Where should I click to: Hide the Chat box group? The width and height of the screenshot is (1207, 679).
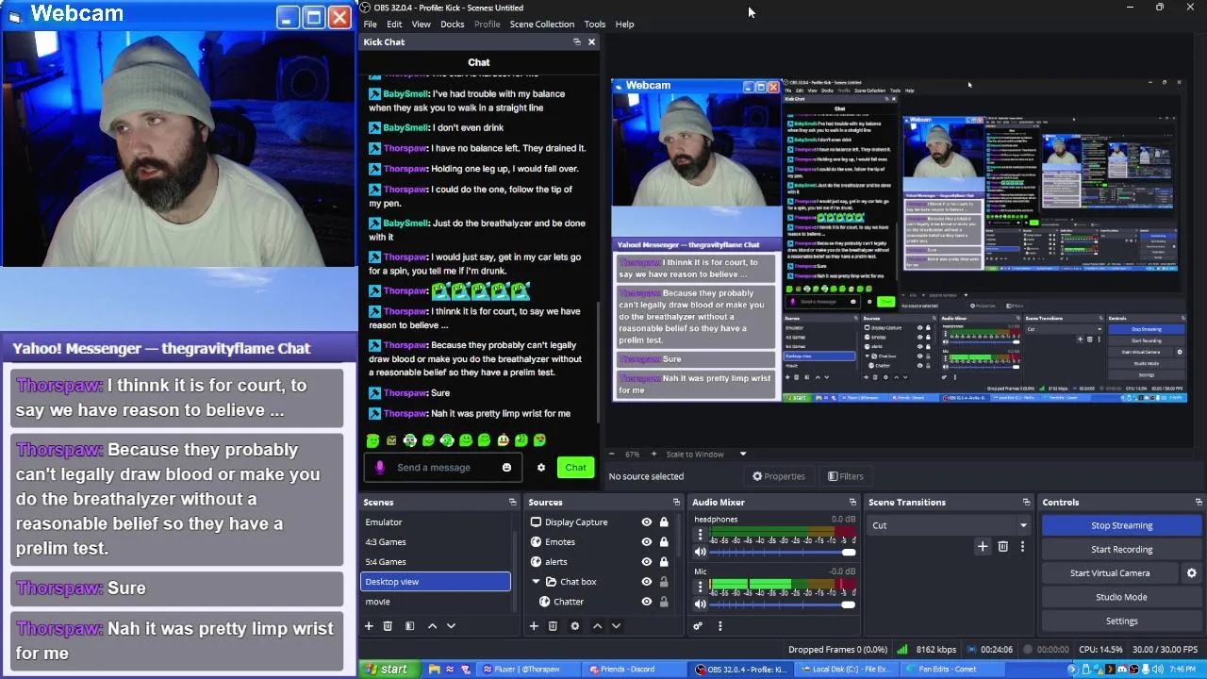click(x=647, y=582)
